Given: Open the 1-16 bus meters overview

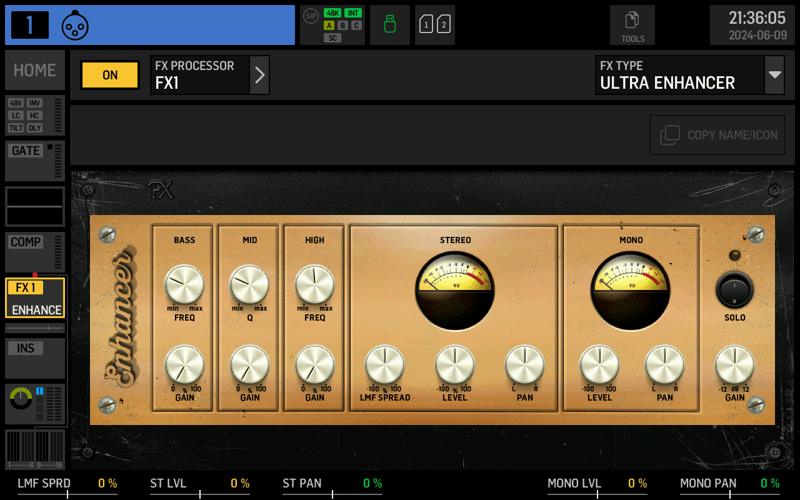Looking at the screenshot, I should point(35,449).
